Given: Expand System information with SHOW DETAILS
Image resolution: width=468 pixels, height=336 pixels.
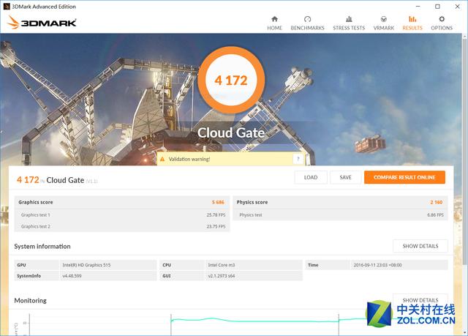Looking at the screenshot, I should point(420,246).
